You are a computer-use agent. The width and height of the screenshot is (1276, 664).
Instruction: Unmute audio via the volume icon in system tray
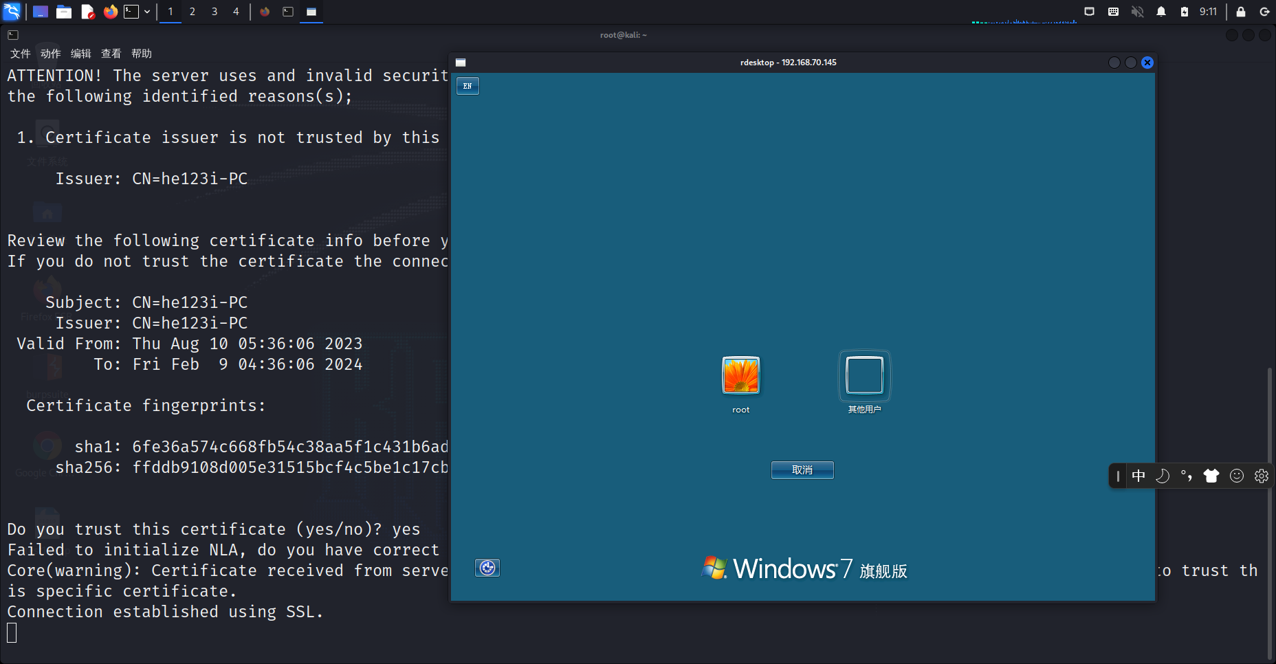[x=1137, y=12]
